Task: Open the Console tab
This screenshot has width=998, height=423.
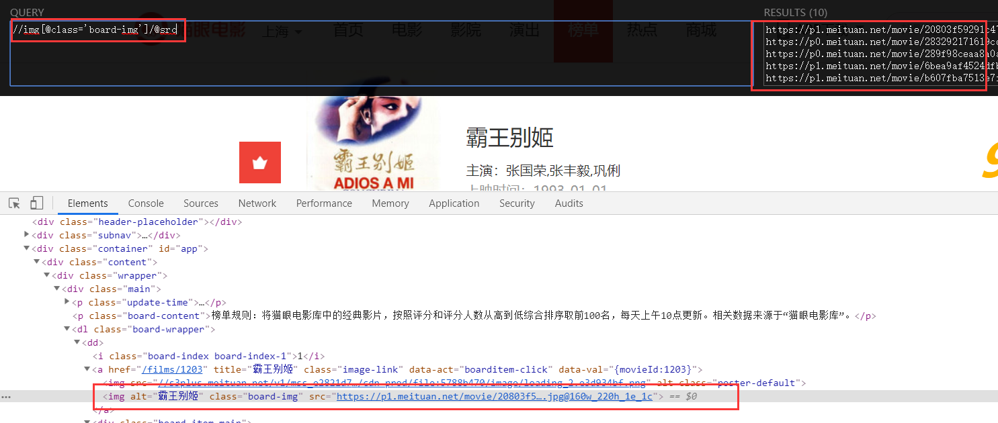Action: (x=146, y=203)
